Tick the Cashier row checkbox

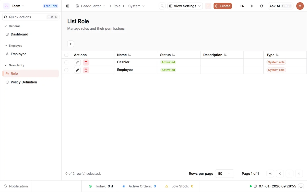pos(66,63)
